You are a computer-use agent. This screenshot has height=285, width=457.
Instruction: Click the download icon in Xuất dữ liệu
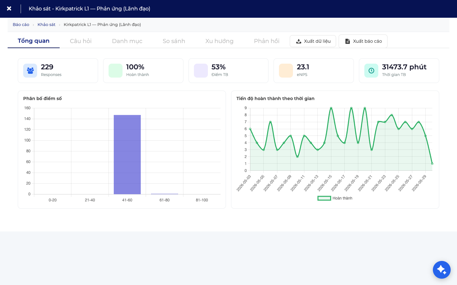pos(299,41)
